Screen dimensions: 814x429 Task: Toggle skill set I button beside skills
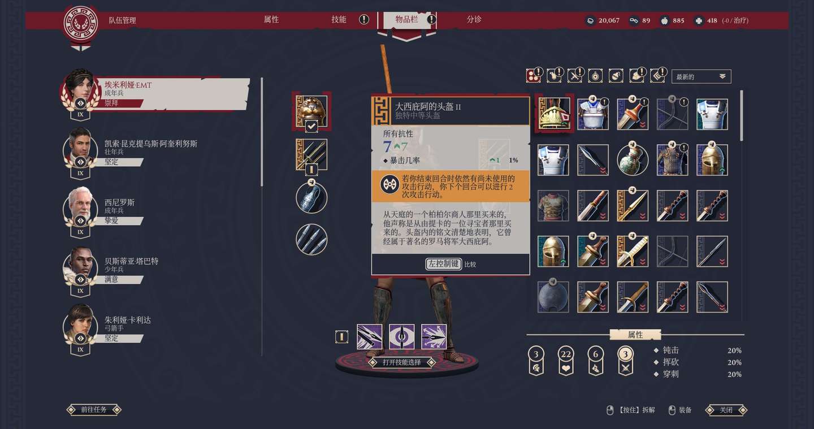[341, 337]
